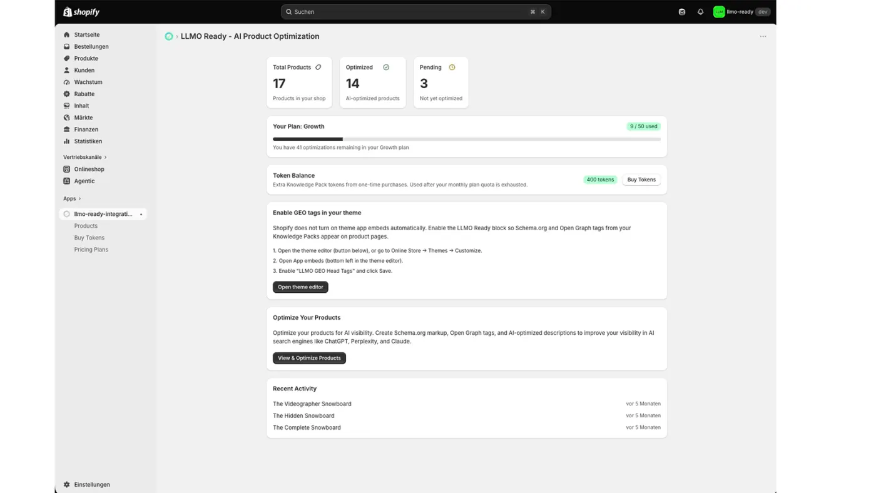Click the 41 optimizations remaining text

coord(341,148)
